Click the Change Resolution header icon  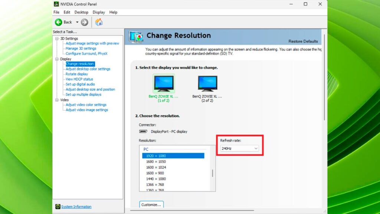pos(136,37)
